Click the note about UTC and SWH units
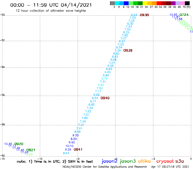Viewport: 193px width, 169px height. click(55, 161)
